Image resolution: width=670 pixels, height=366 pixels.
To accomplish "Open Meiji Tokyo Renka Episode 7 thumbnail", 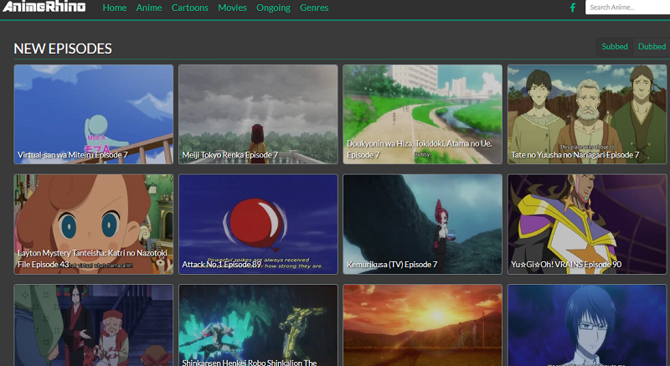I will coord(258,114).
